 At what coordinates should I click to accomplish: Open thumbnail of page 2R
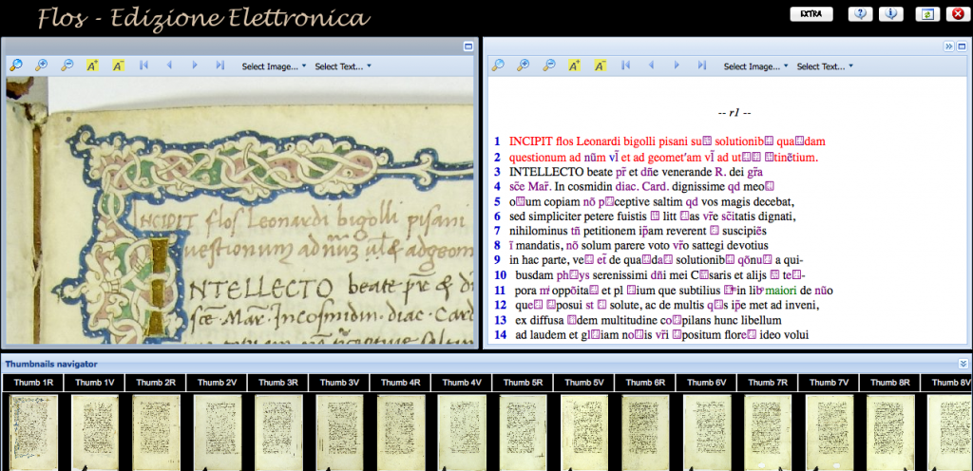(156, 432)
